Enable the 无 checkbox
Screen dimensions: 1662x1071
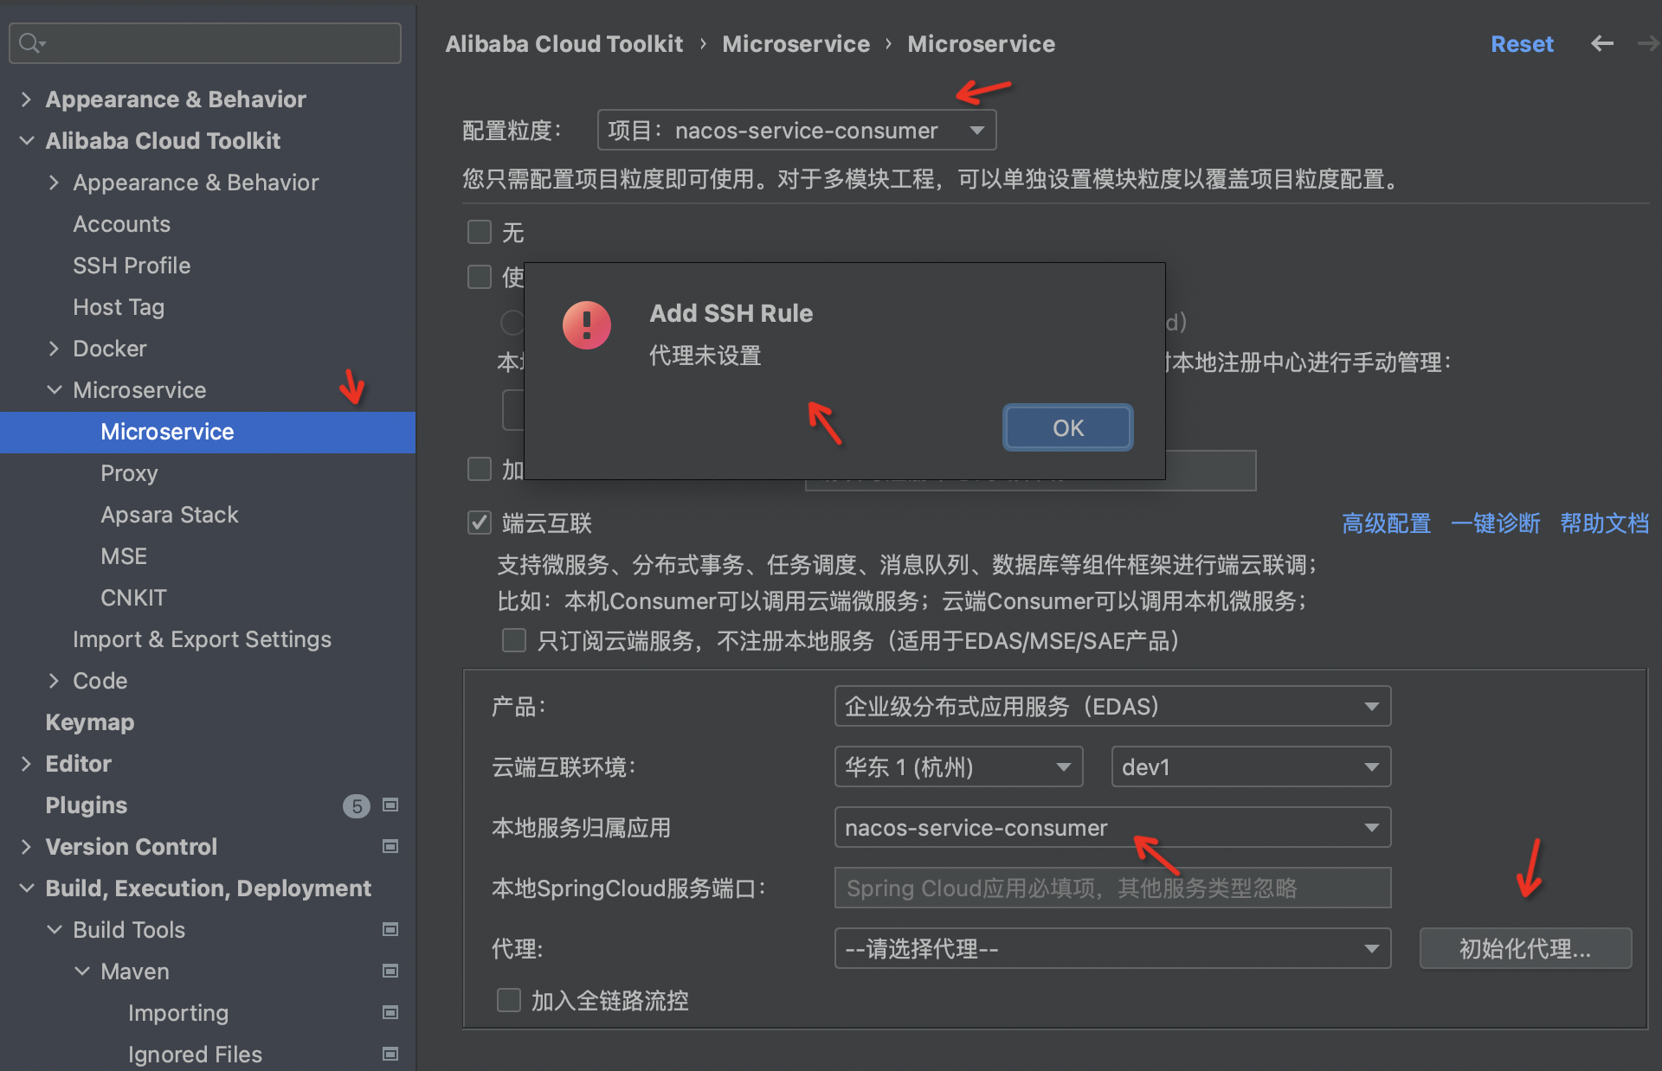pos(480,232)
